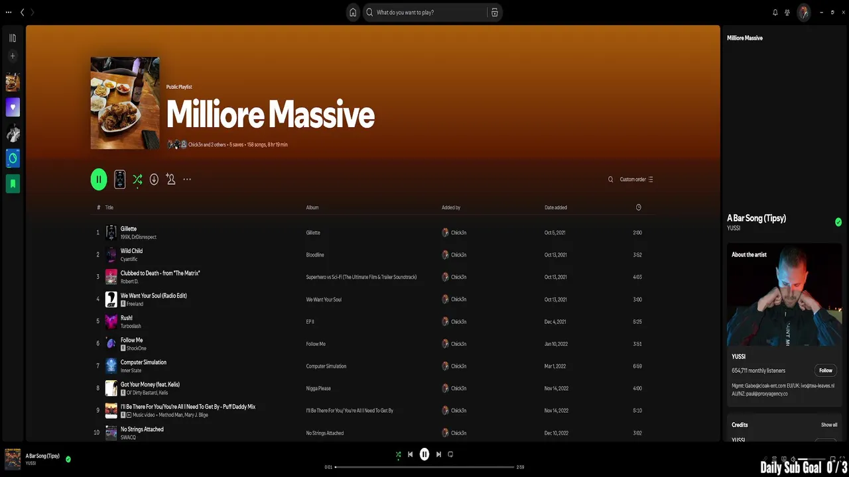Toggle repeat in the player bar
The height and width of the screenshot is (477, 849).
(450, 454)
